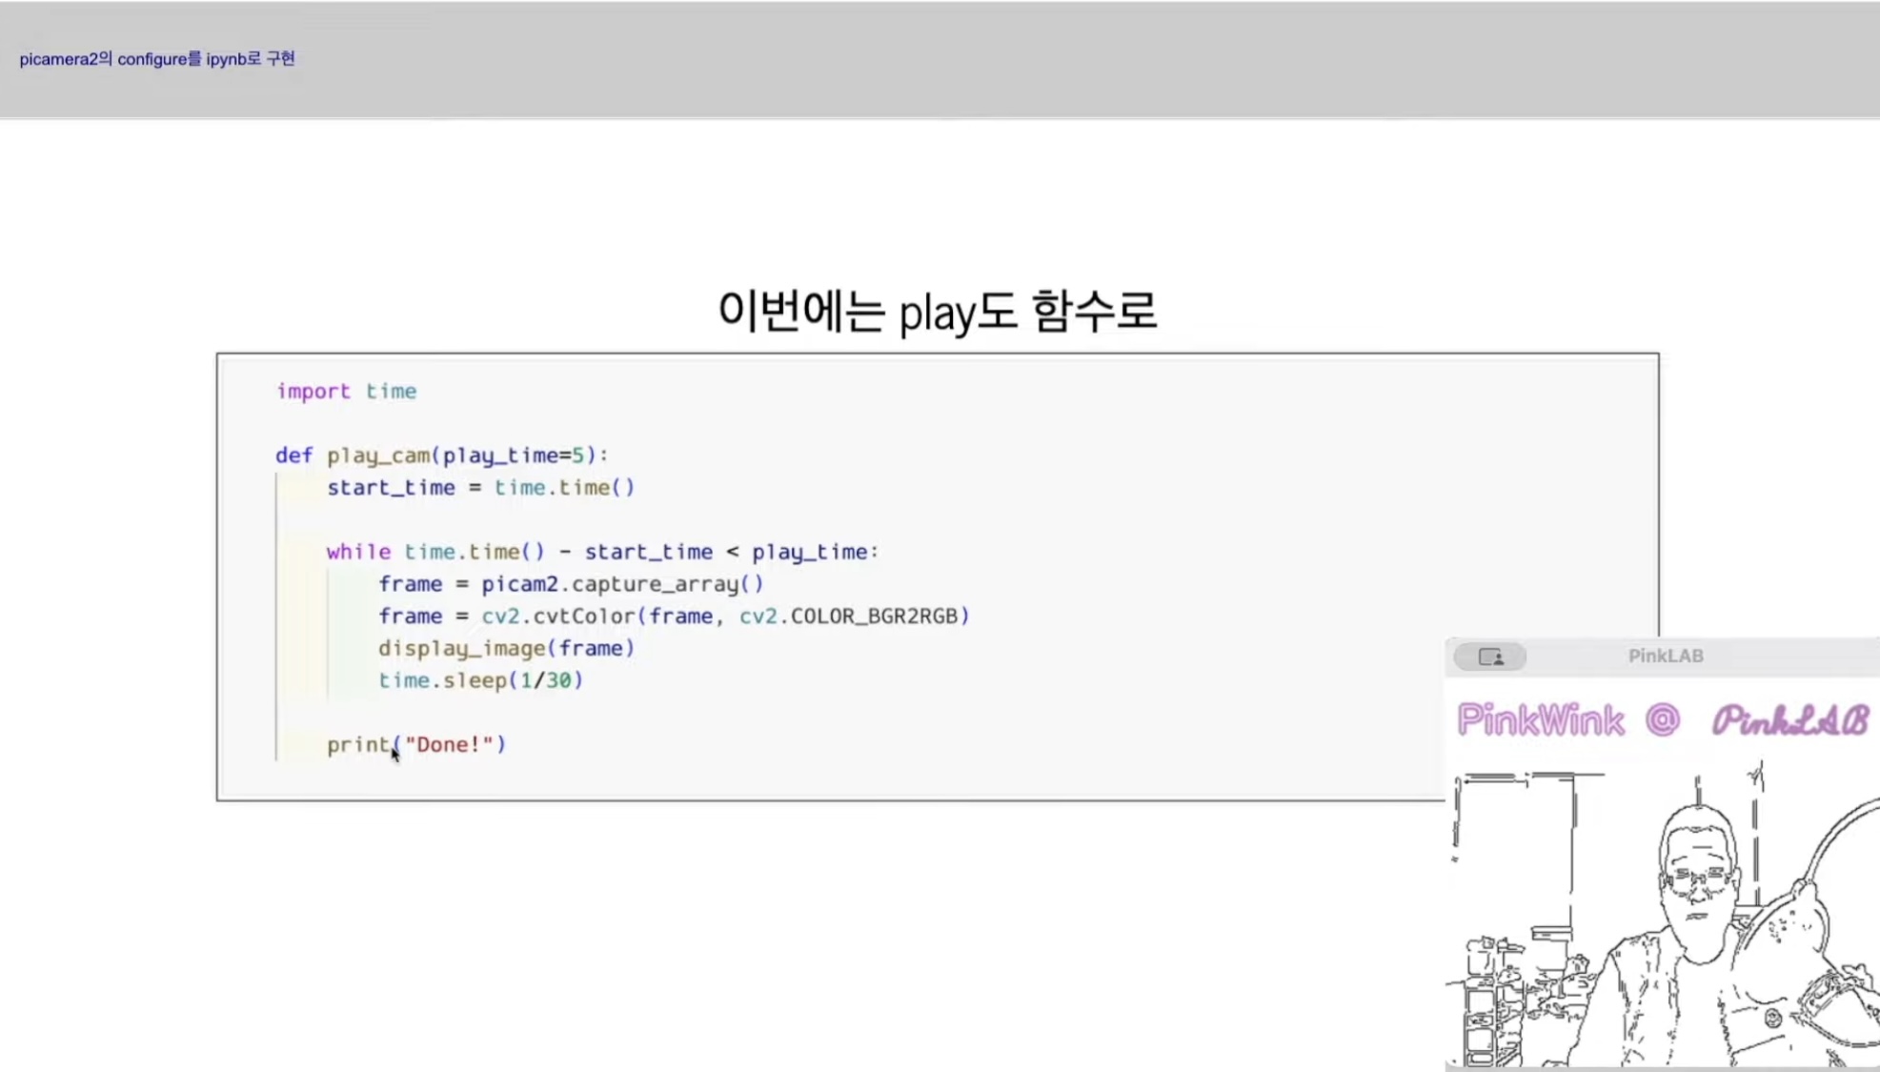Click the 'while' loop condition line
Screen dimensions: 1880x1072
pyautogui.click(x=602, y=552)
